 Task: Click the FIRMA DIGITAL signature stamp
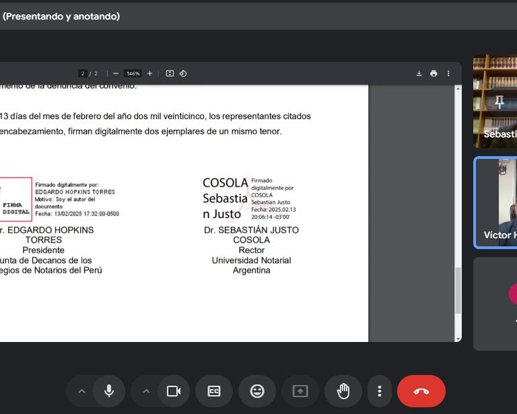click(15, 199)
